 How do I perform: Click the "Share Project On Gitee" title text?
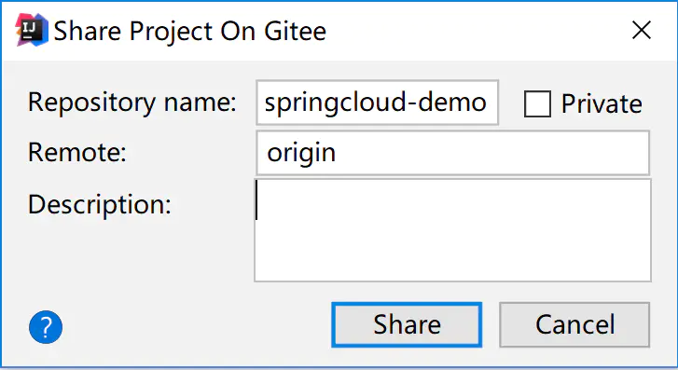coord(190,31)
